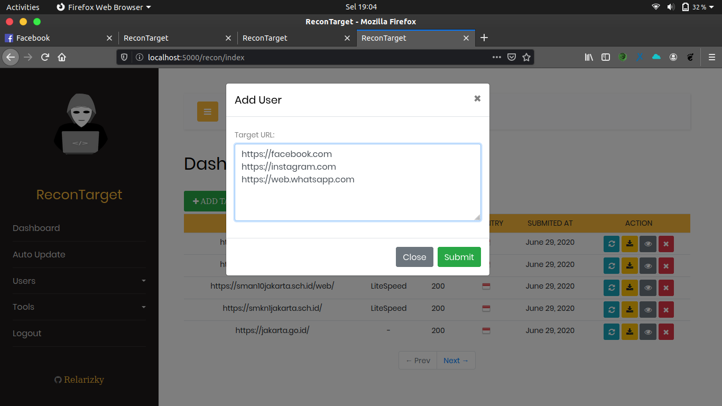Click the https://jakarta.go.id/ table cell
Viewport: 722px width, 406px height.
click(x=272, y=330)
